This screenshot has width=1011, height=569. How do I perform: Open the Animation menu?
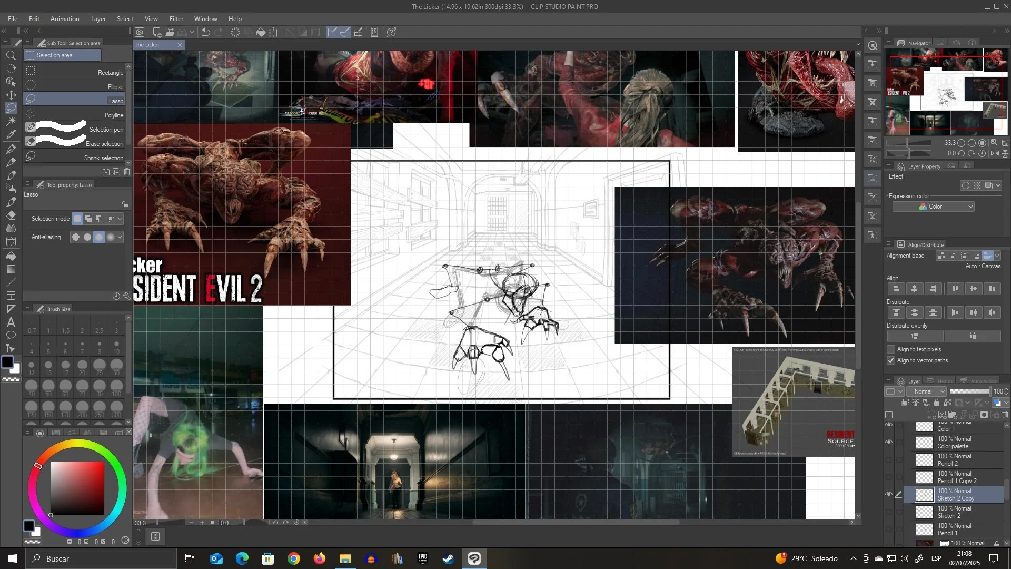[65, 18]
